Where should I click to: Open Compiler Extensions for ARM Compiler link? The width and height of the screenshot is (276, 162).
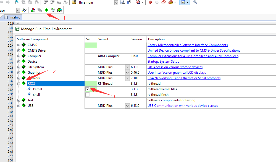[x=193, y=56]
